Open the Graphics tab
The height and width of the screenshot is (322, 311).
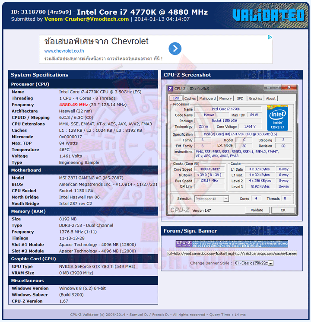(255, 99)
